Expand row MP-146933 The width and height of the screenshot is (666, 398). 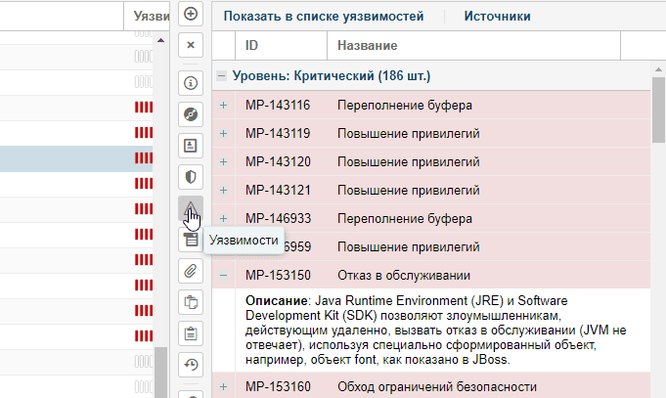(x=223, y=219)
